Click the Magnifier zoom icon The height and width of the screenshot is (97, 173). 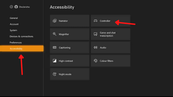pyautogui.click(x=55, y=34)
